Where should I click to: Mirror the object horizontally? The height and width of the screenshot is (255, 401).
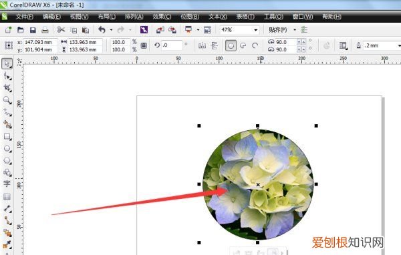click(202, 46)
